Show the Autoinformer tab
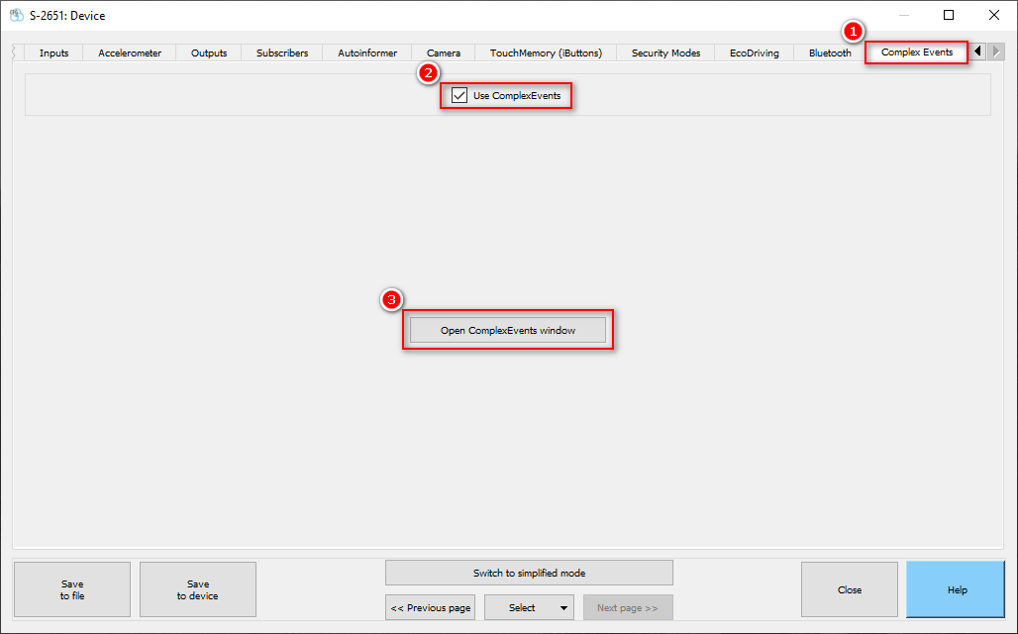Viewport: 1018px width, 634px height. (367, 53)
